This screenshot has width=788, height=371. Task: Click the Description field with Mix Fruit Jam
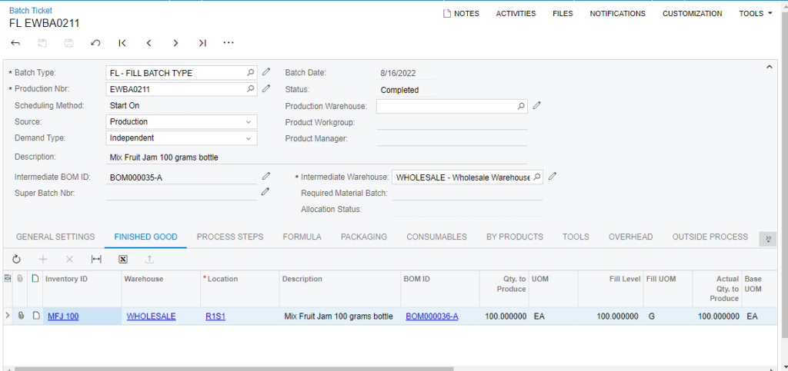pyautogui.click(x=316, y=157)
